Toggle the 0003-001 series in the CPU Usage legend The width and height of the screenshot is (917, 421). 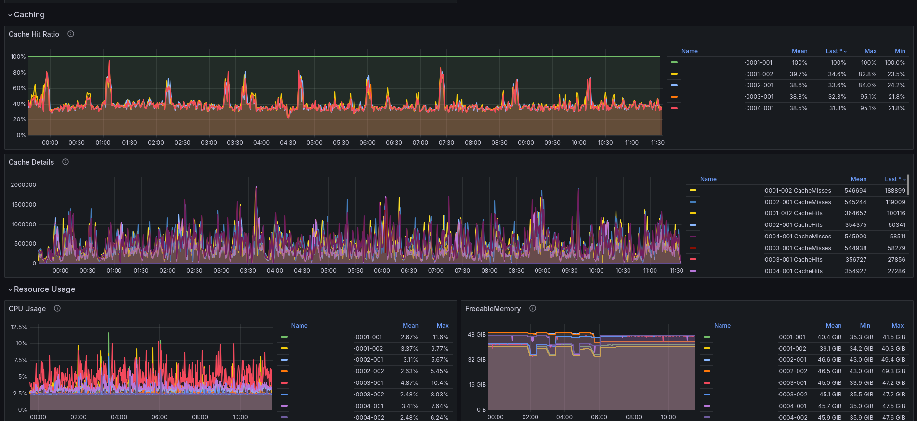click(369, 383)
